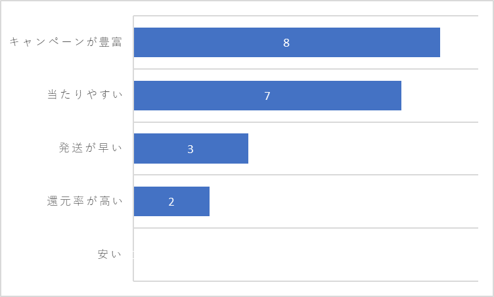Click the data label 2

click(171, 202)
